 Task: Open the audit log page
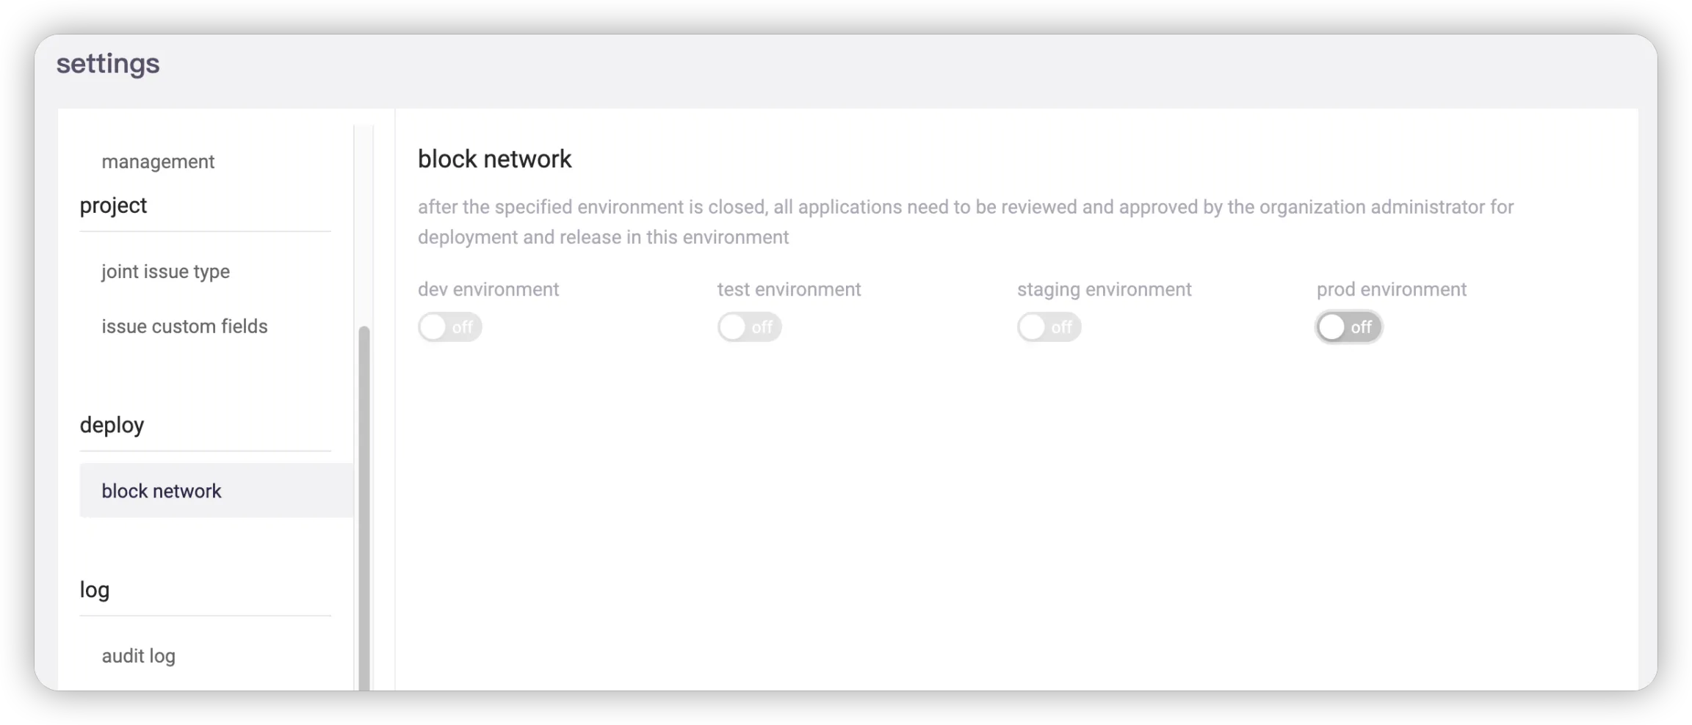coord(138,656)
